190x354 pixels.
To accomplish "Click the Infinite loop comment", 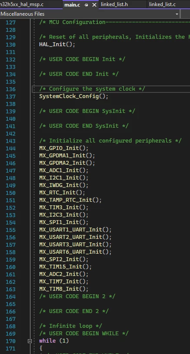I will [x=70, y=326].
